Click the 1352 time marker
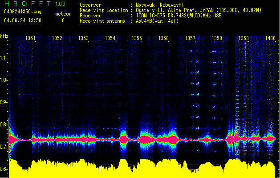The width and height of the screenshot is (280, 178). 57,38
